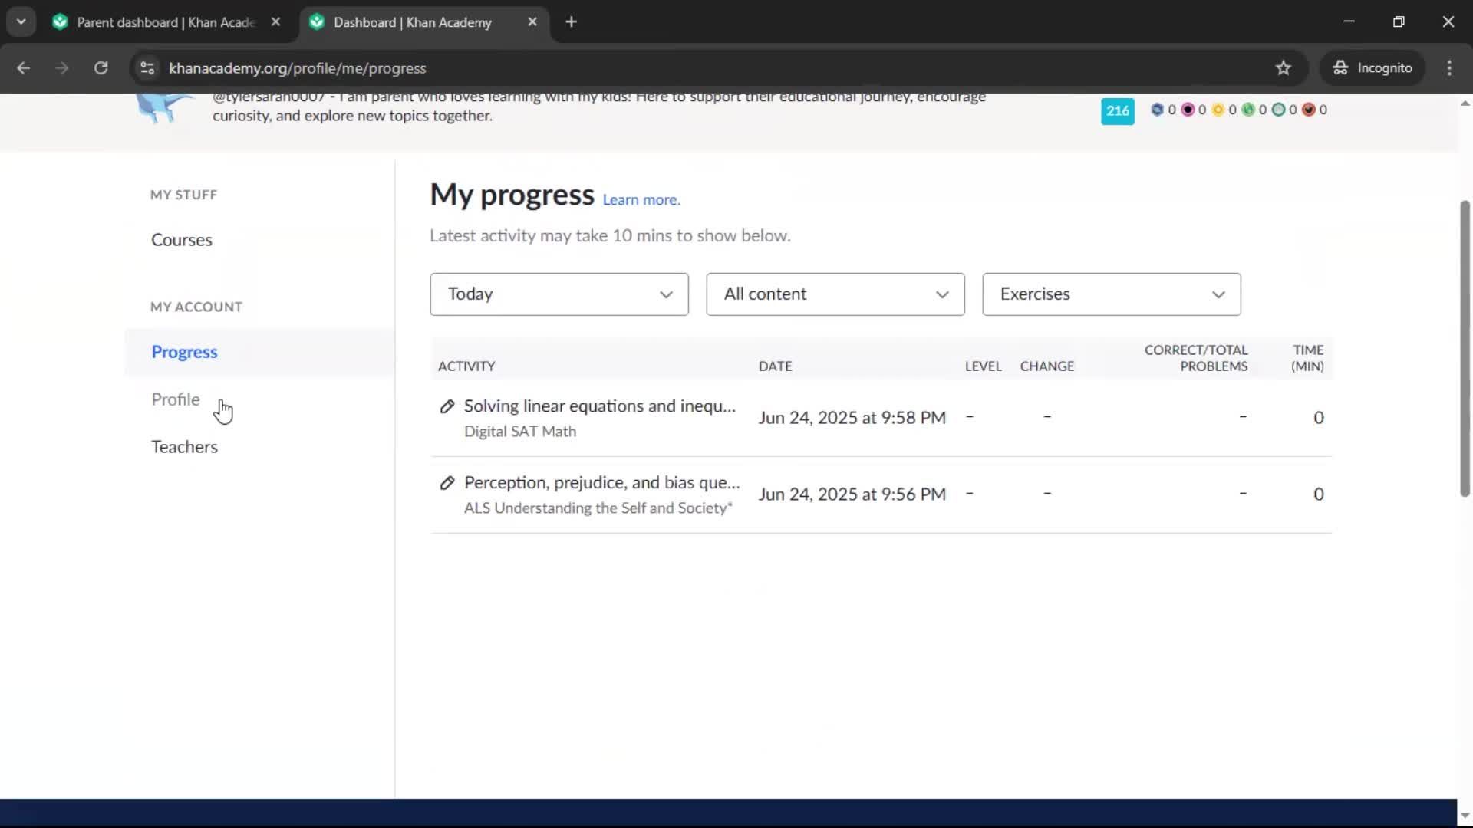
Task: Reload the page with the refresh icon
Action: (101, 68)
